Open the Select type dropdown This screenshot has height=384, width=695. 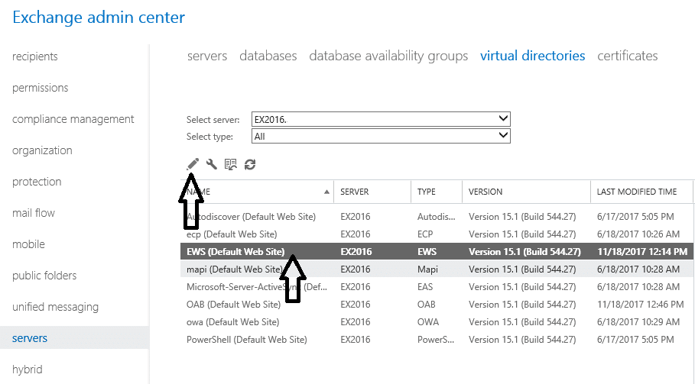click(x=502, y=136)
